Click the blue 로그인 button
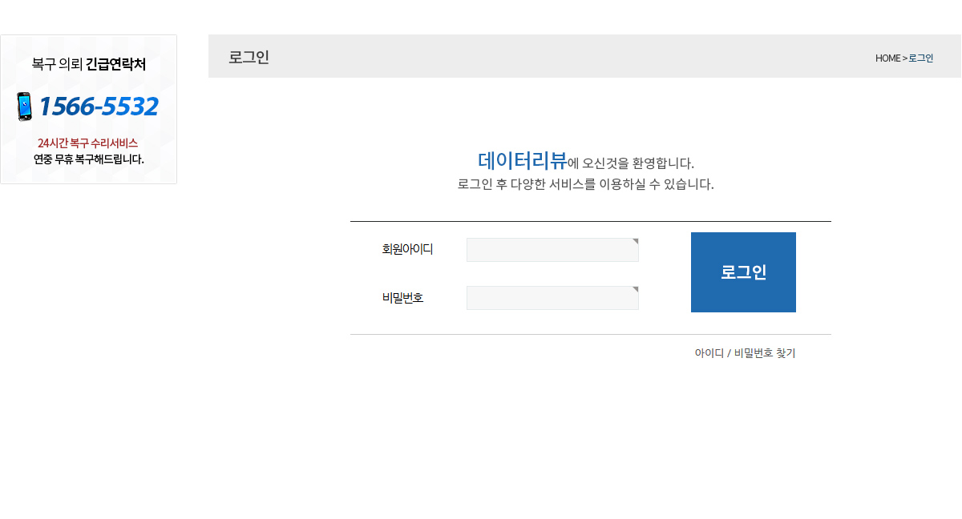 (x=743, y=272)
